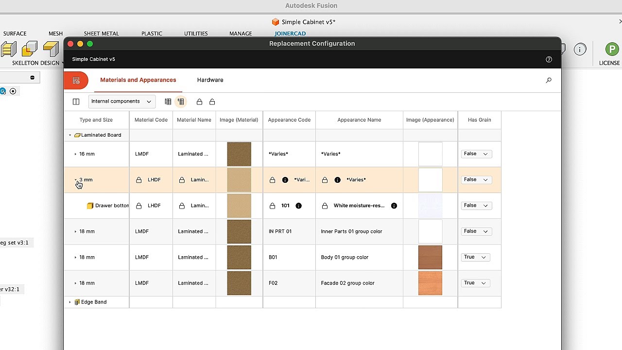The height and width of the screenshot is (350, 622).
Task: Click the red replacement configuration icon
Action: [x=76, y=81]
